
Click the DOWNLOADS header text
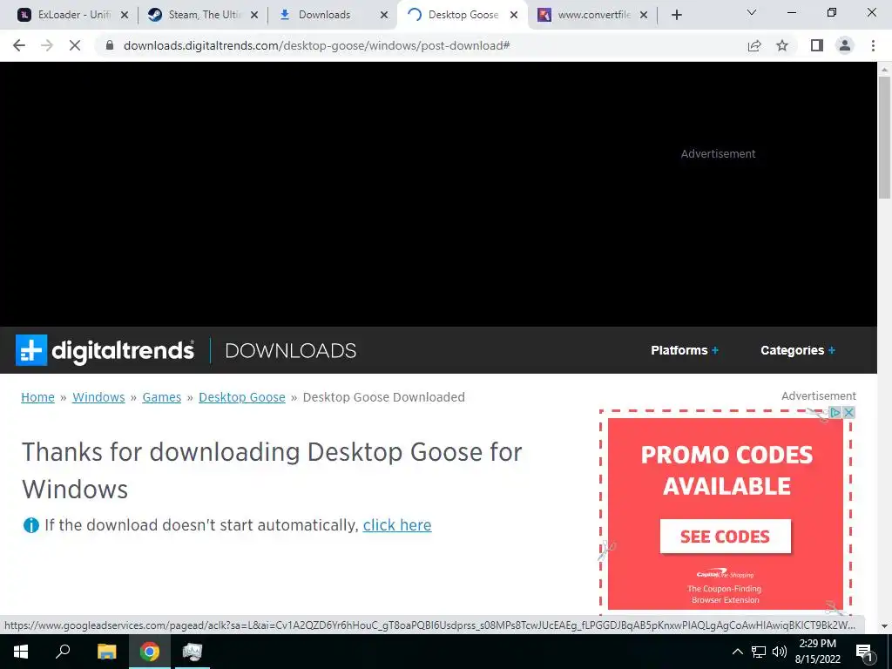tap(291, 350)
